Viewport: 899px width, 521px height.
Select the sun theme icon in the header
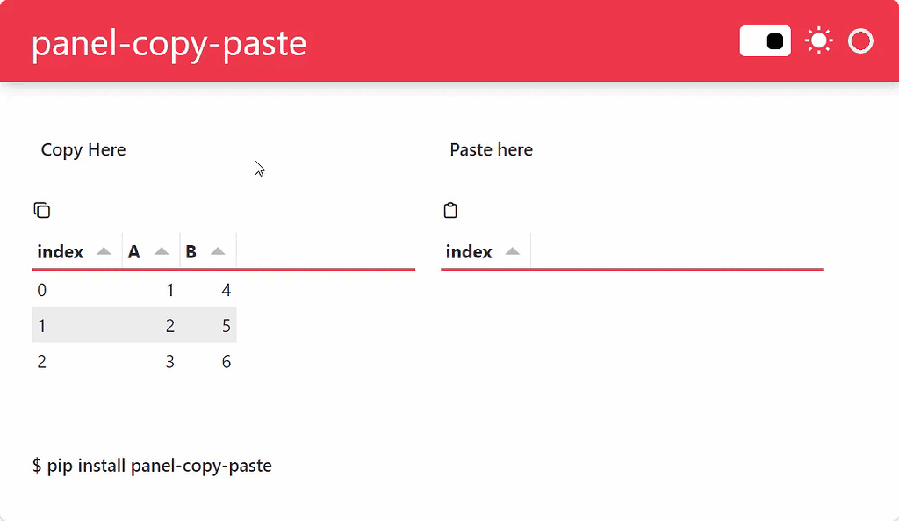[818, 40]
